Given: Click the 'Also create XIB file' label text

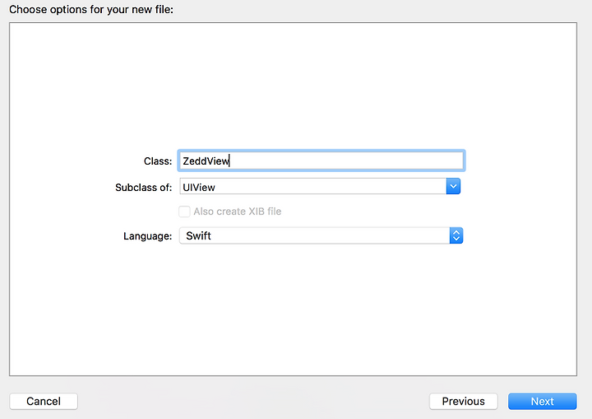Looking at the screenshot, I should 238,212.
